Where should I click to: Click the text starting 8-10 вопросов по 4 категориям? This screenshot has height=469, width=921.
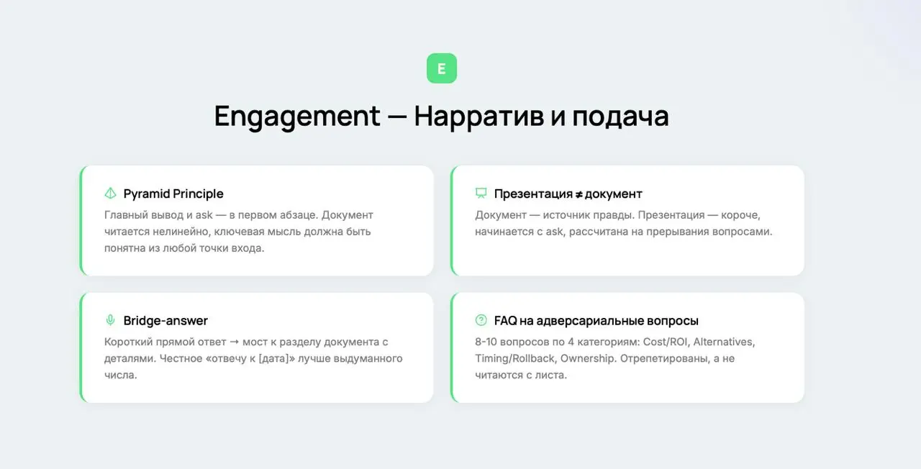click(615, 358)
